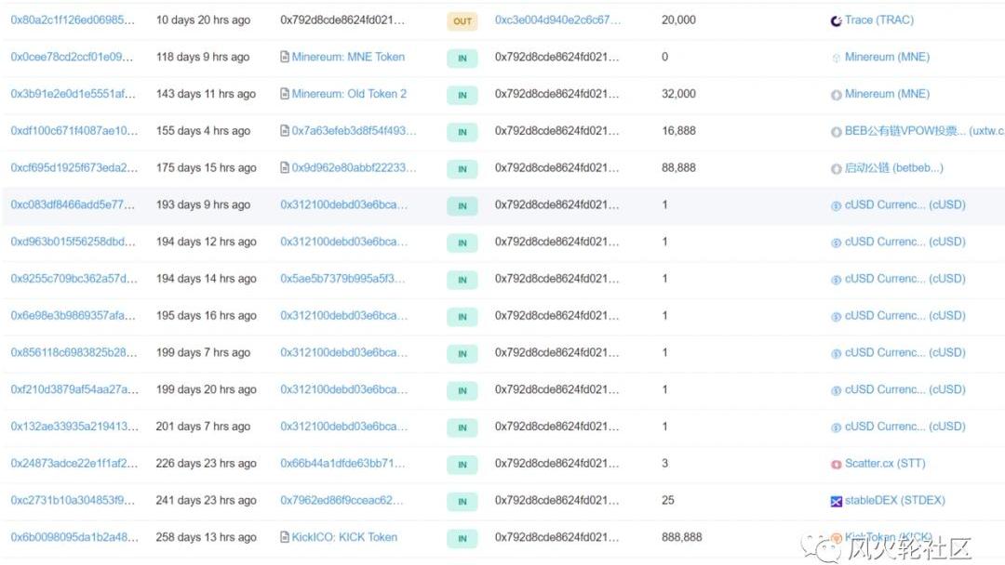Open transaction hash 0x24873adce22e1f1af2
1005x565 pixels.
click(74, 464)
